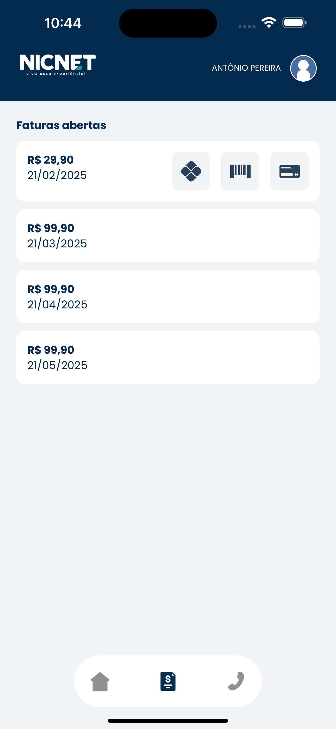Tap the battery status icon

[294, 23]
